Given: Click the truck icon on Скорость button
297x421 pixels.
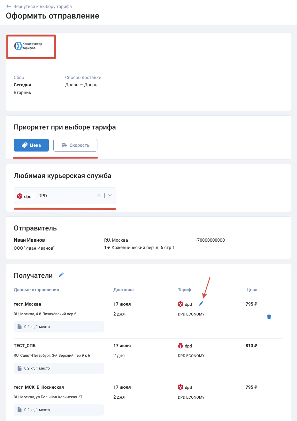Looking at the screenshot, I should click(x=64, y=145).
